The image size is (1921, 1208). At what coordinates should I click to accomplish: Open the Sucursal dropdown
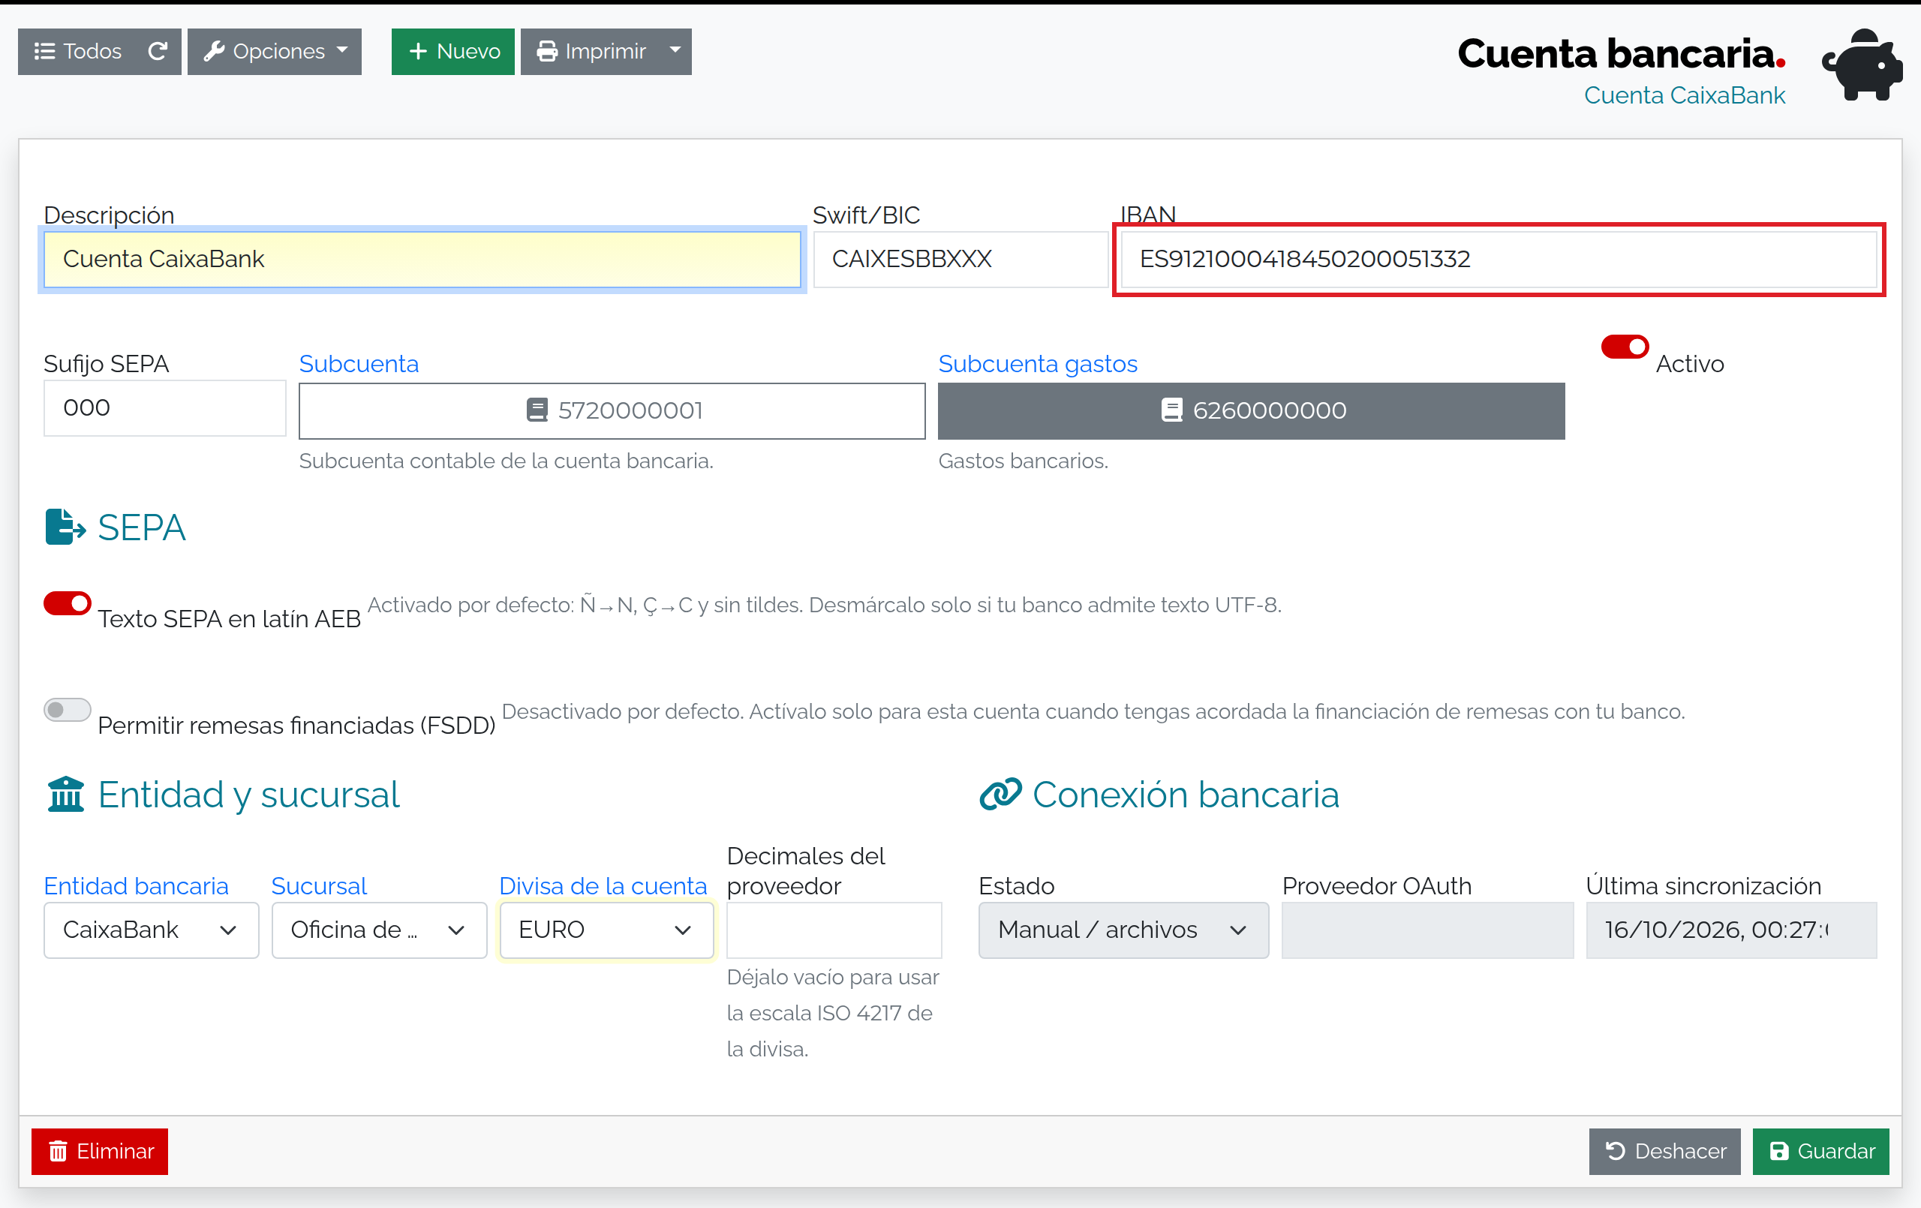pyautogui.click(x=379, y=930)
